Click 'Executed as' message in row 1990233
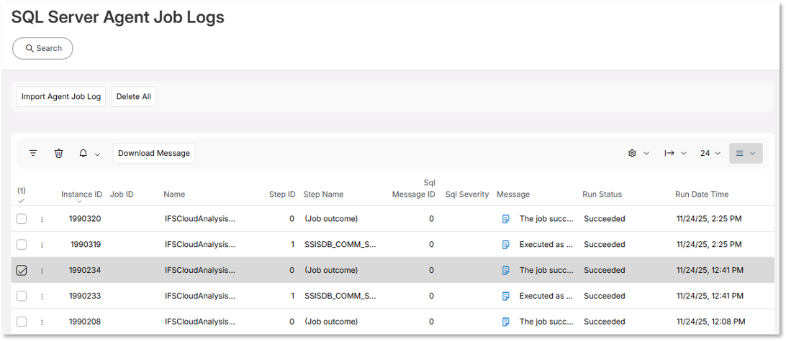786x341 pixels. [x=546, y=296]
